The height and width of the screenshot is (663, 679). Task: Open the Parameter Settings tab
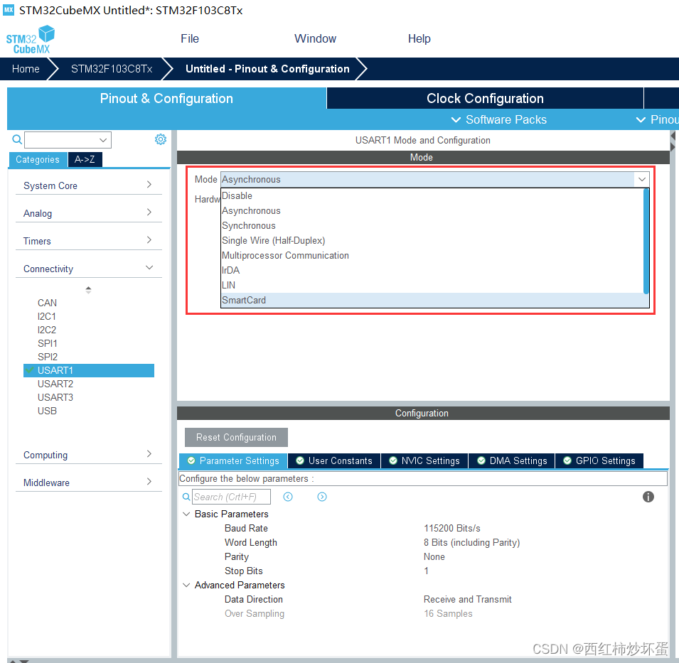click(233, 461)
